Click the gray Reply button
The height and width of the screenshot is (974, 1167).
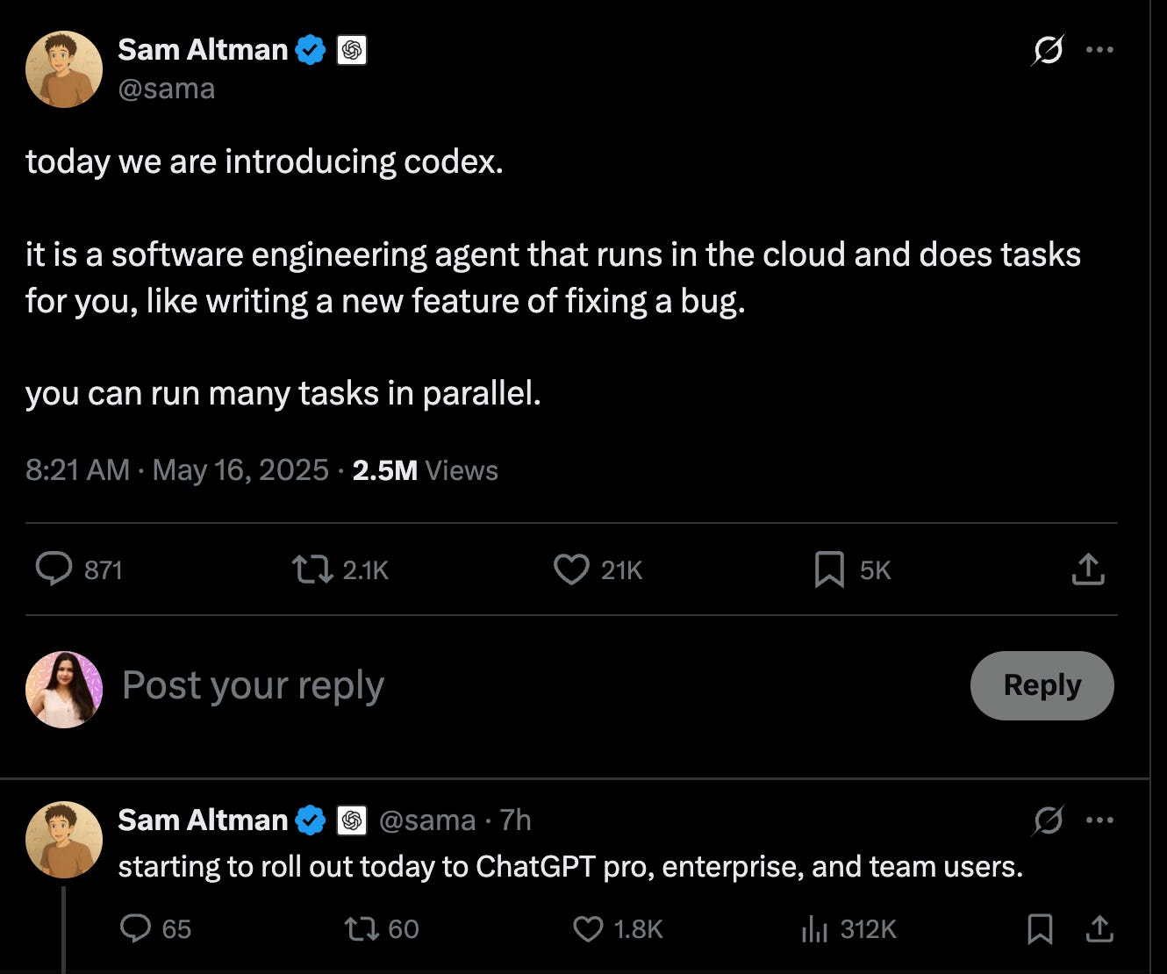coord(1042,685)
